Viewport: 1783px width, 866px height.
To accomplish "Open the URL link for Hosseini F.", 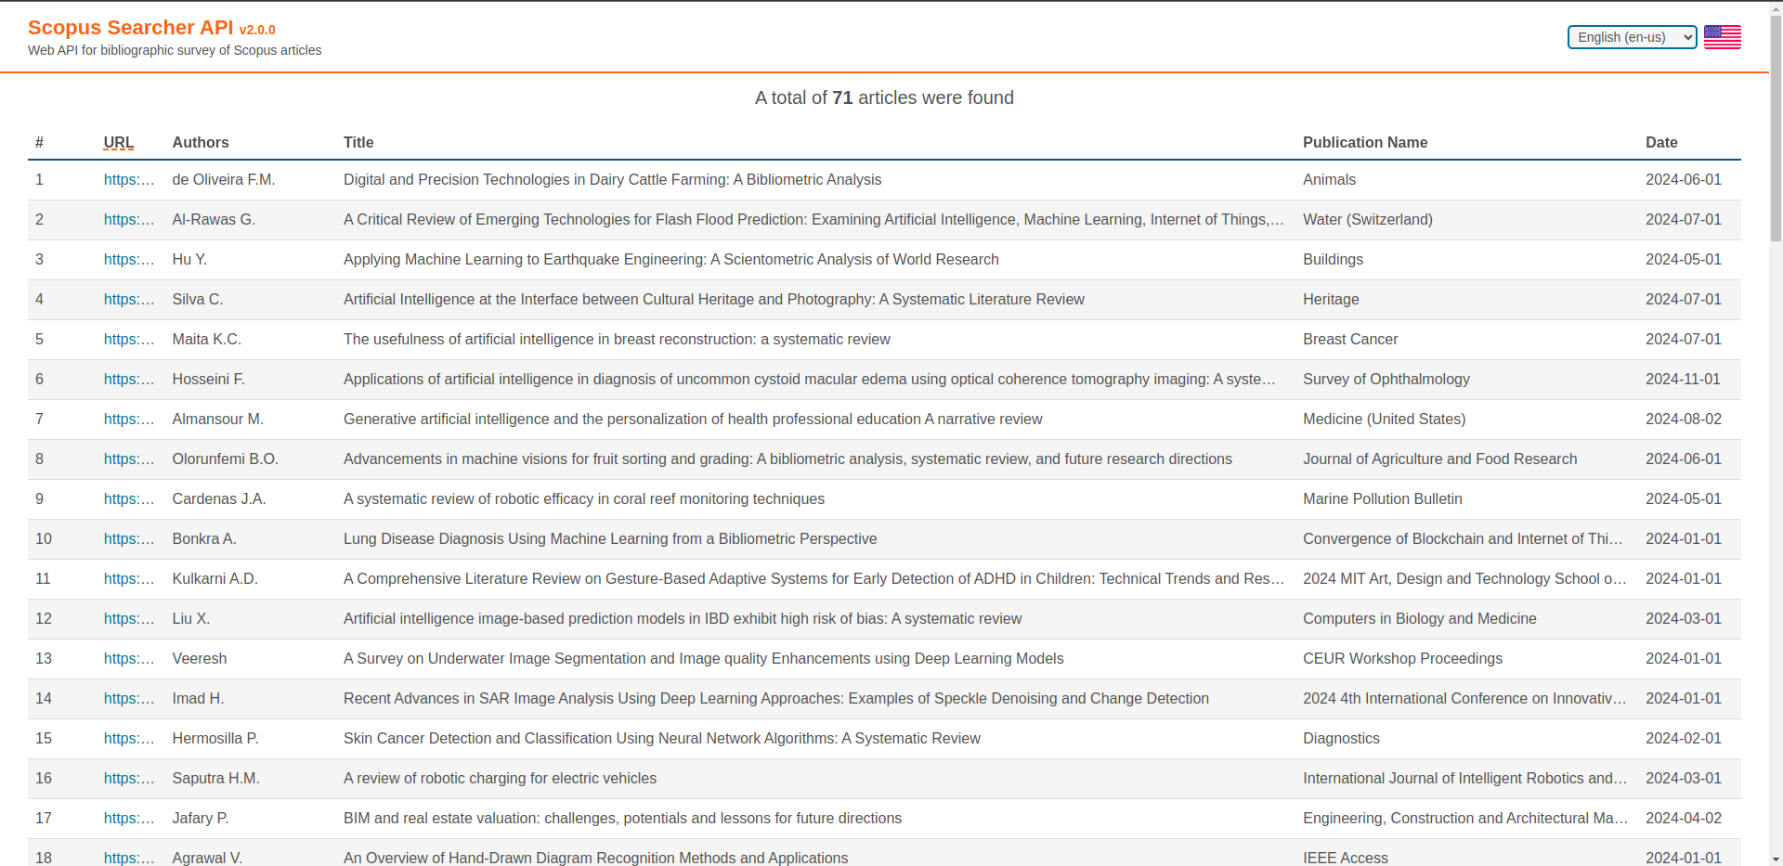I will click(129, 379).
